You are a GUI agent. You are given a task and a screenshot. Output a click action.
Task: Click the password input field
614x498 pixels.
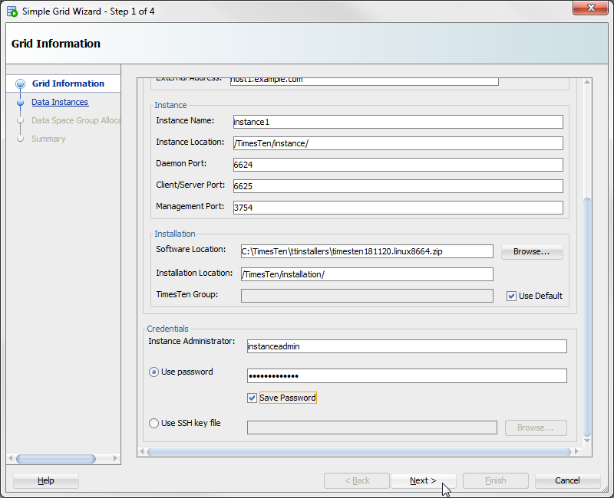pyautogui.click(x=407, y=376)
